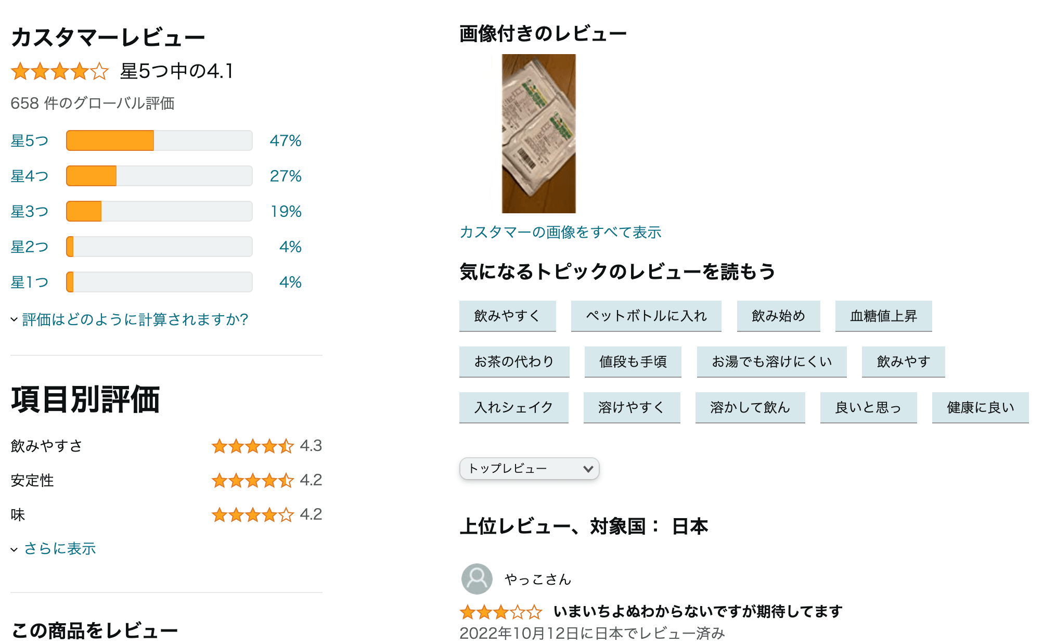This screenshot has height=644, width=1056.
Task: Select the 飲みやすく topic tag
Action: (x=508, y=316)
